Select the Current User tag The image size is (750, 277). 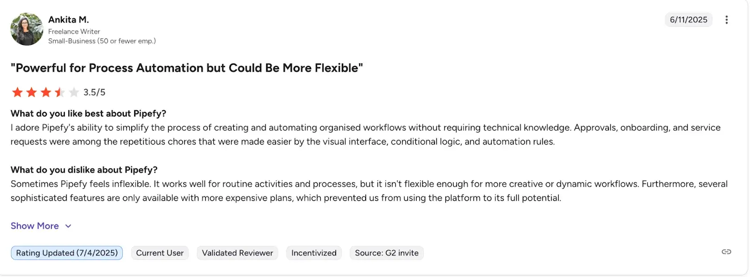(x=160, y=253)
